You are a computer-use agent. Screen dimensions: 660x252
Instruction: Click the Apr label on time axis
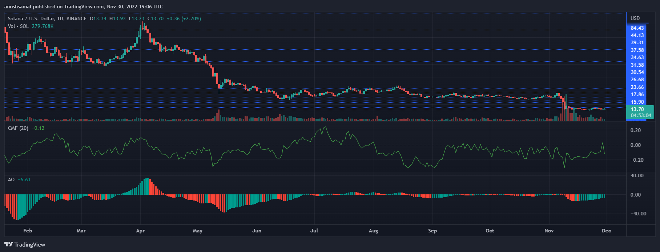point(140,231)
